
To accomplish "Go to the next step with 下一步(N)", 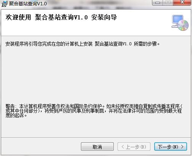I will click(171, 146).
